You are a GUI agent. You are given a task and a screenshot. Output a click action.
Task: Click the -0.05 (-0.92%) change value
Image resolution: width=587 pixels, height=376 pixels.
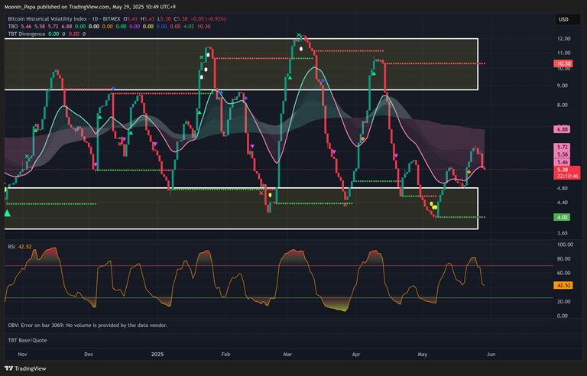click(208, 19)
